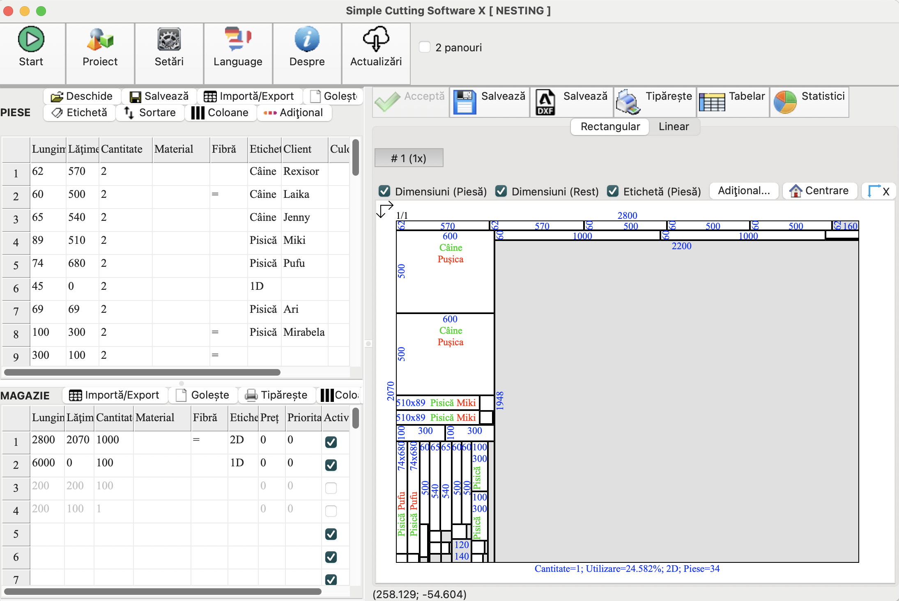899x601 pixels.
Task: Toggle the 2 panouri checkbox
Action: click(425, 47)
